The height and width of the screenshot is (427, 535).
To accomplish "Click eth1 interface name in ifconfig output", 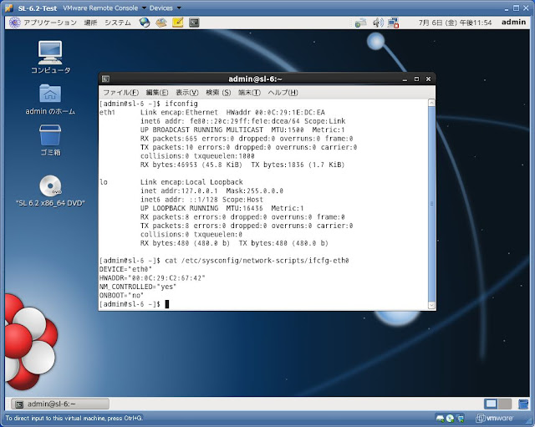I will click(x=107, y=112).
